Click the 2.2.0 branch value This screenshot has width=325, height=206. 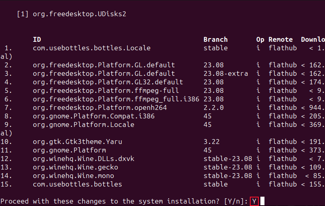(213, 107)
